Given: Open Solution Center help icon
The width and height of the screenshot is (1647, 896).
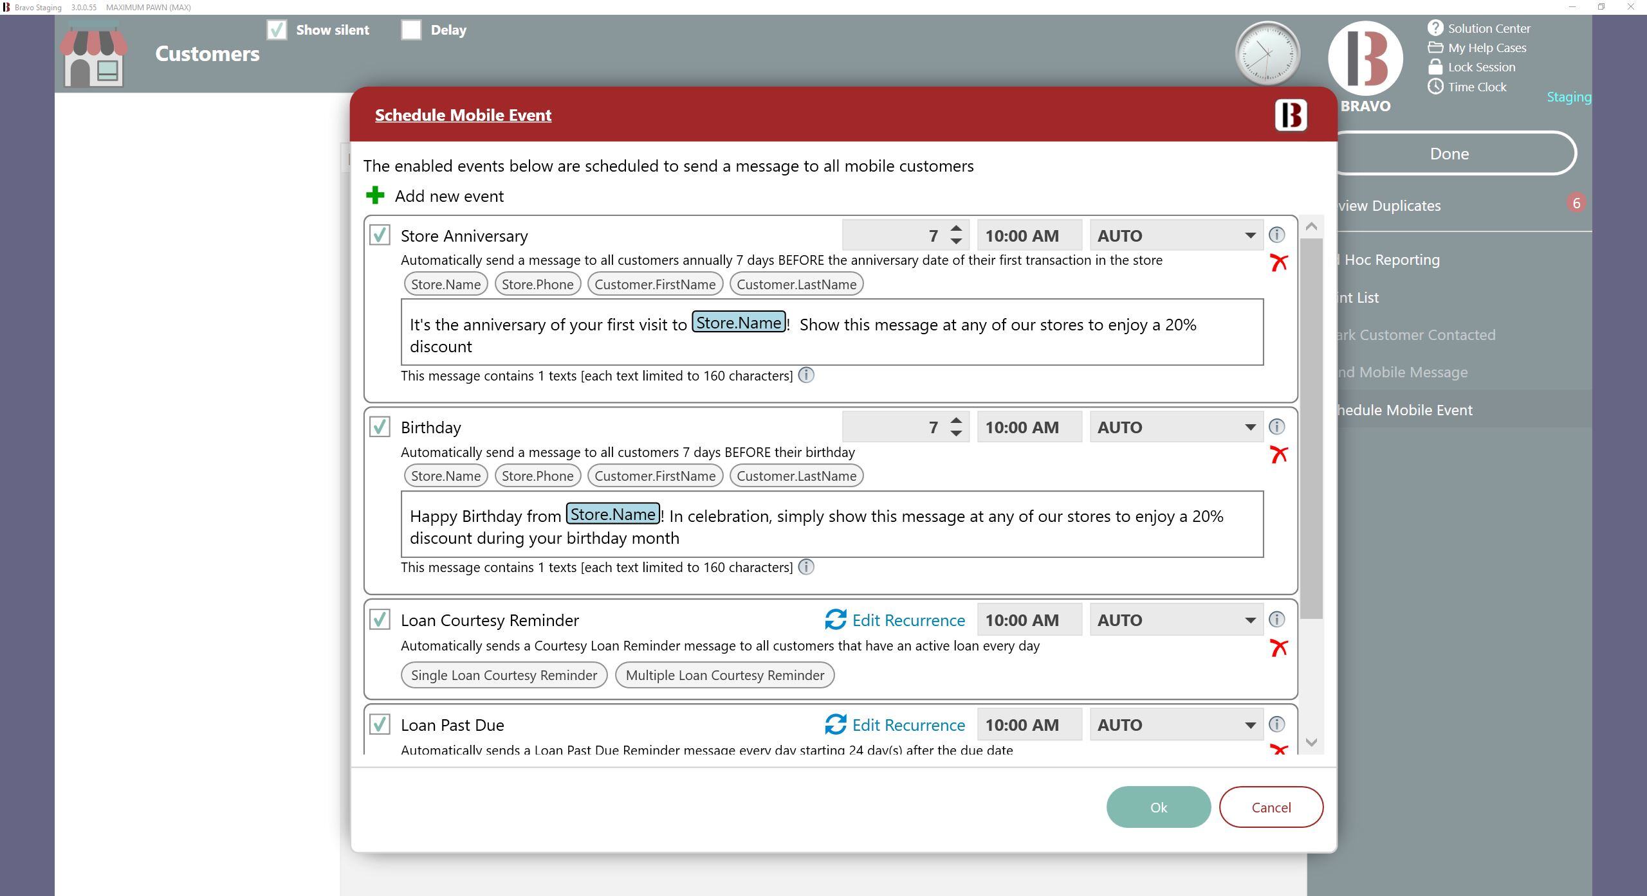Looking at the screenshot, I should tap(1435, 28).
